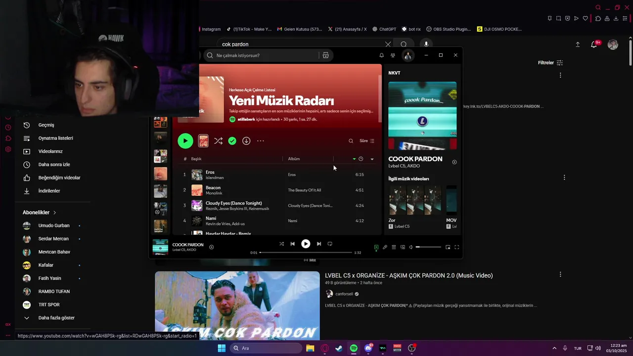Skip to previous track in the Spotify player
633x356 pixels.
pyautogui.click(x=293, y=244)
